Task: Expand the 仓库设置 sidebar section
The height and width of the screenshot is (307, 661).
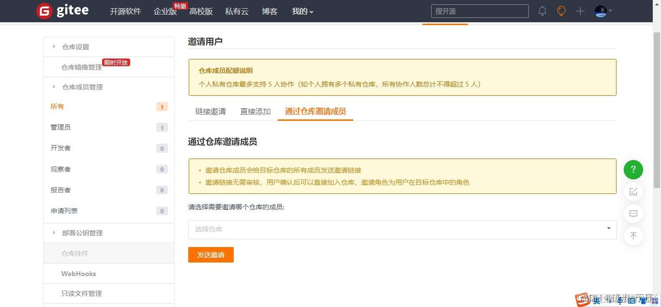Action: click(75, 46)
